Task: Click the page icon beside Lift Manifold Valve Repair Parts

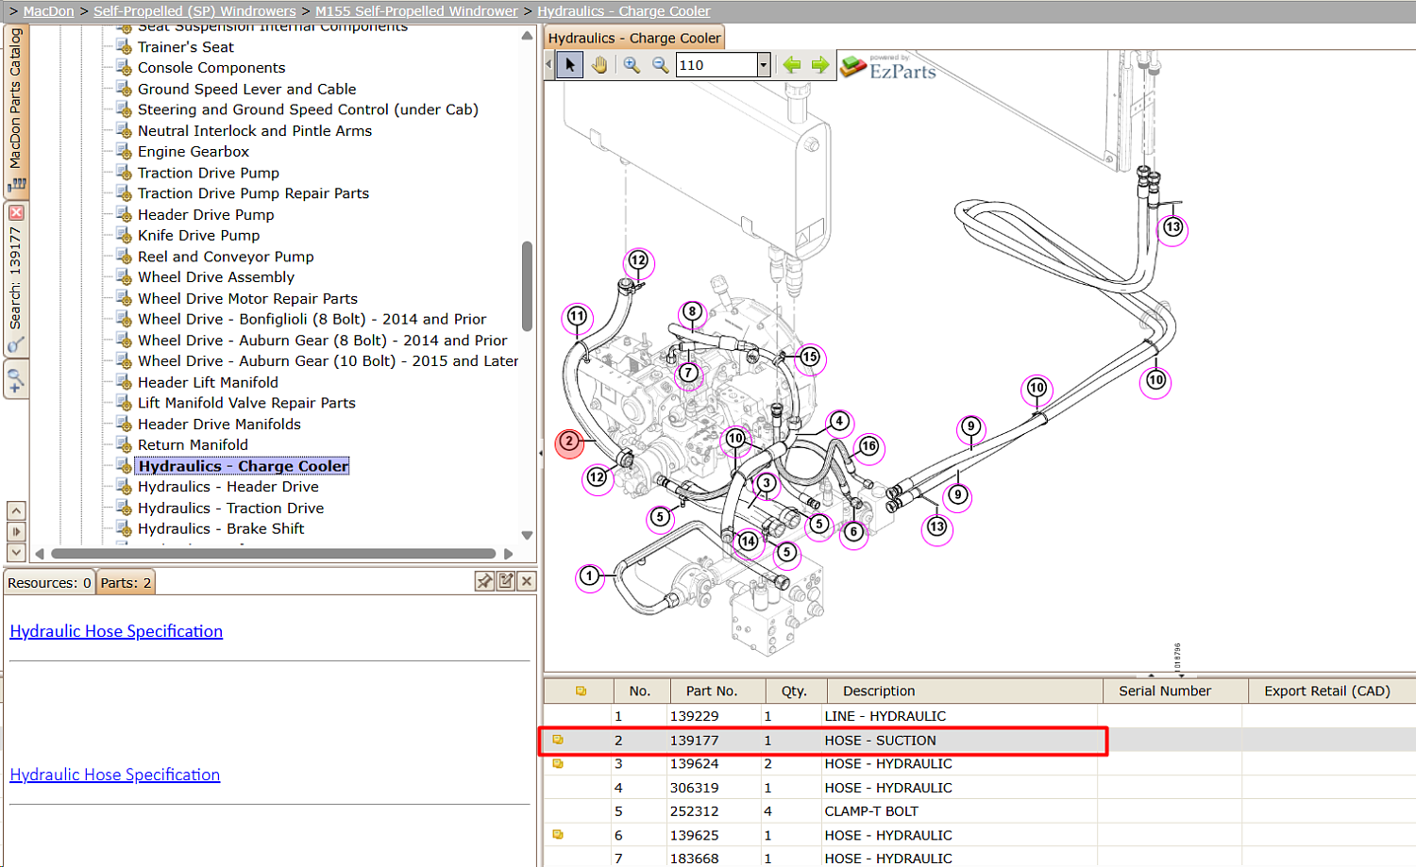Action: (124, 403)
